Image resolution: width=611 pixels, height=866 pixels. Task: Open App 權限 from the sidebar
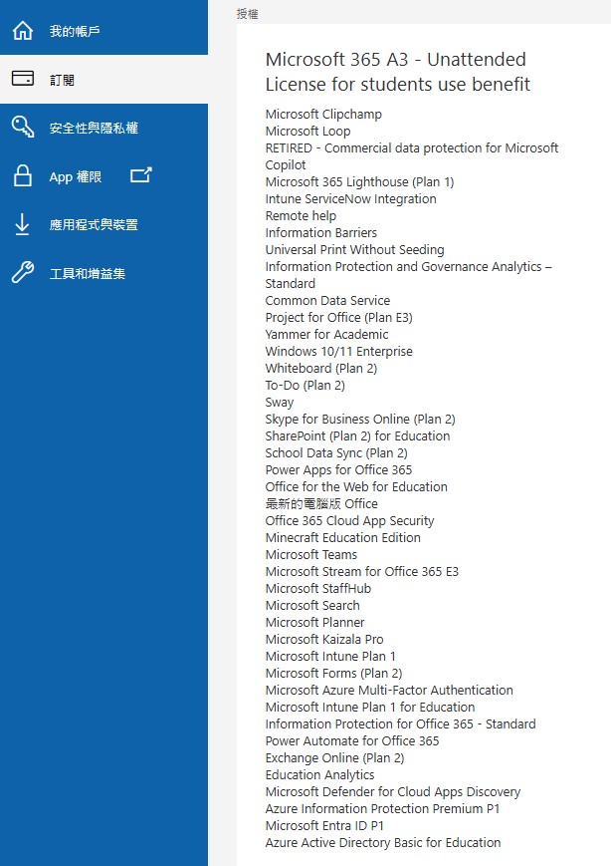tap(103, 176)
